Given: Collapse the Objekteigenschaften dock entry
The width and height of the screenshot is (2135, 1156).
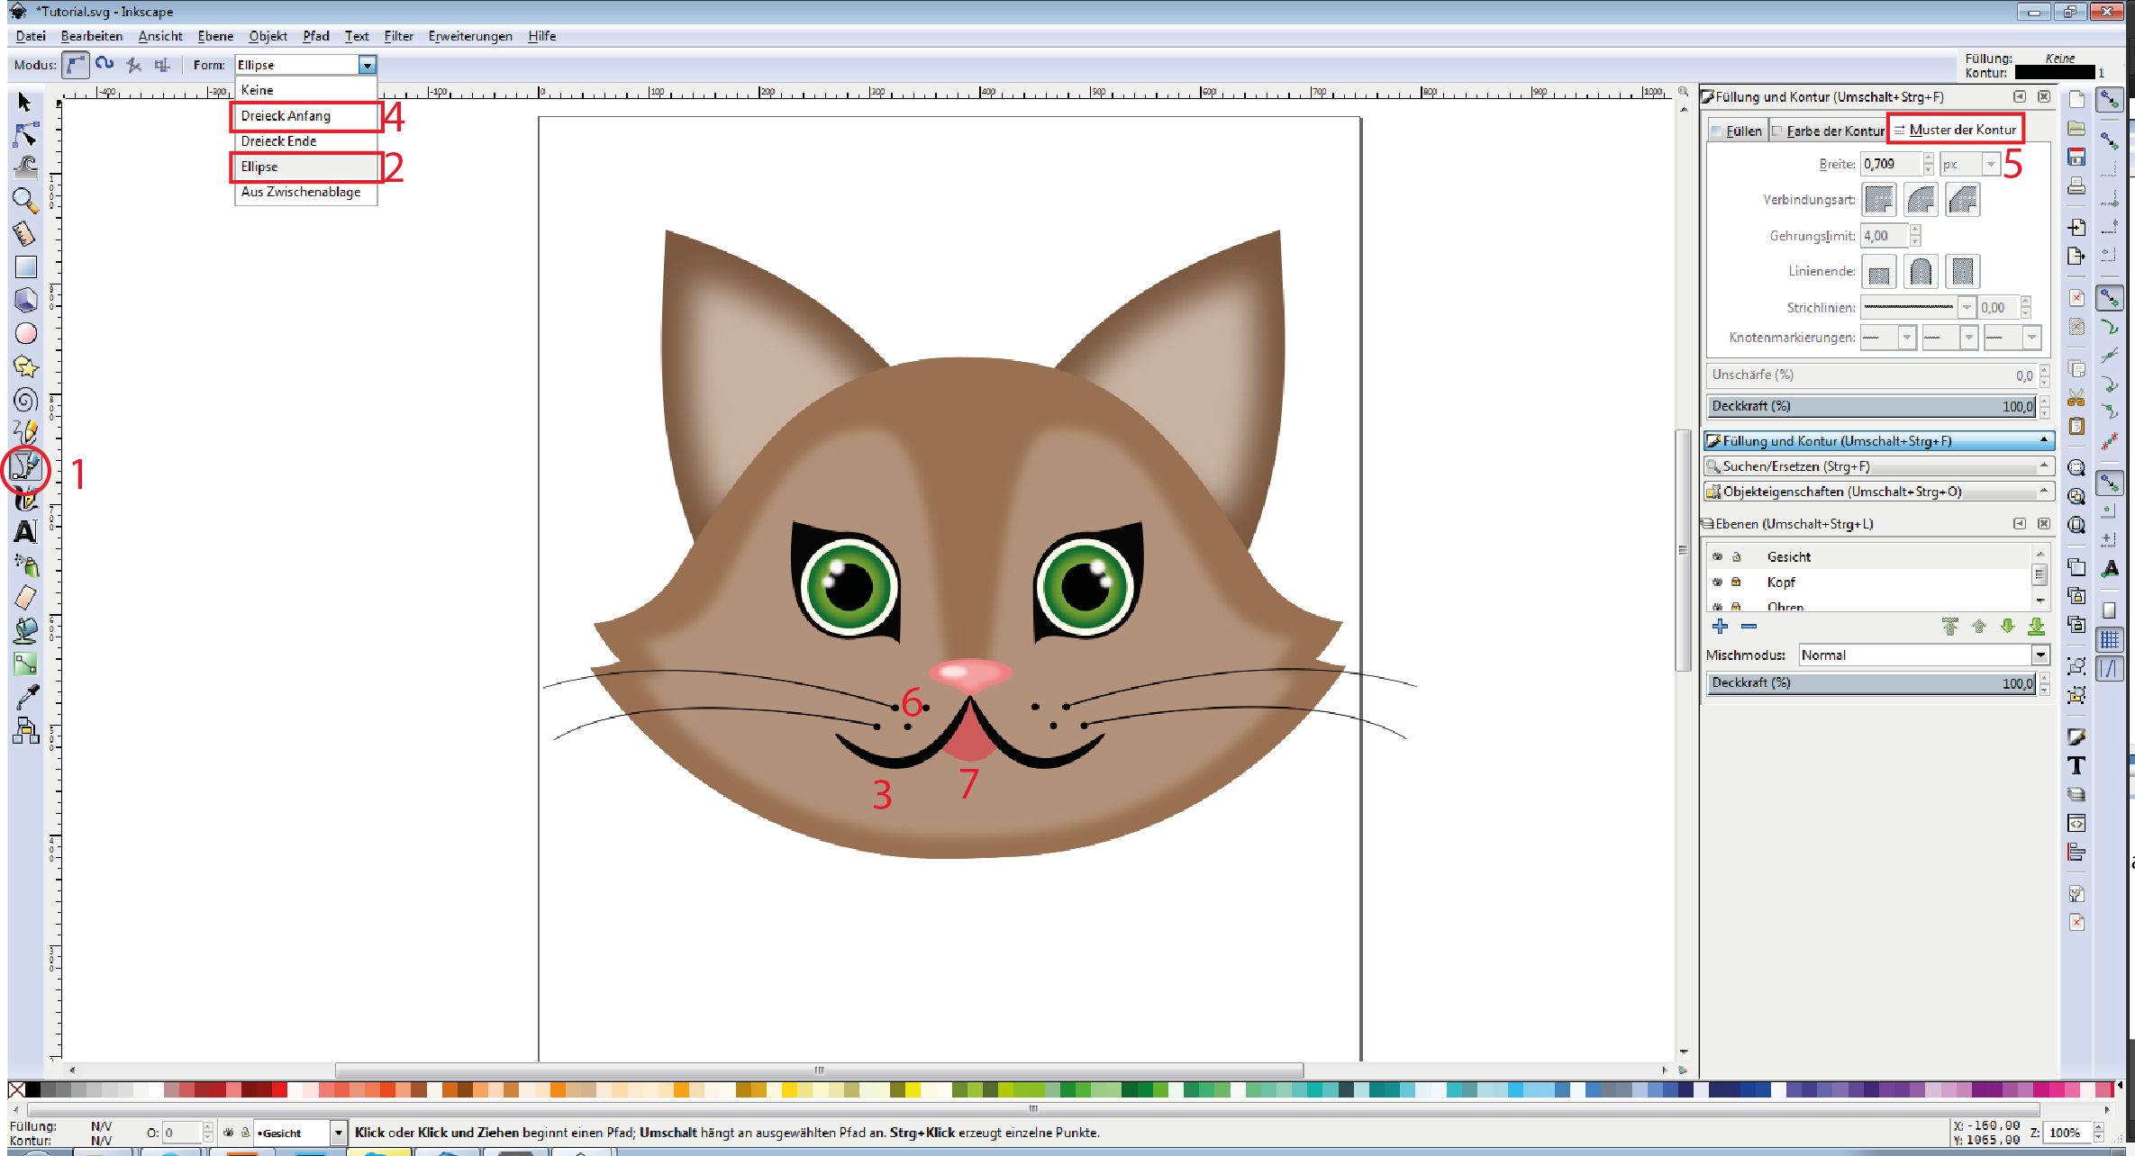Looking at the screenshot, I should [2044, 491].
